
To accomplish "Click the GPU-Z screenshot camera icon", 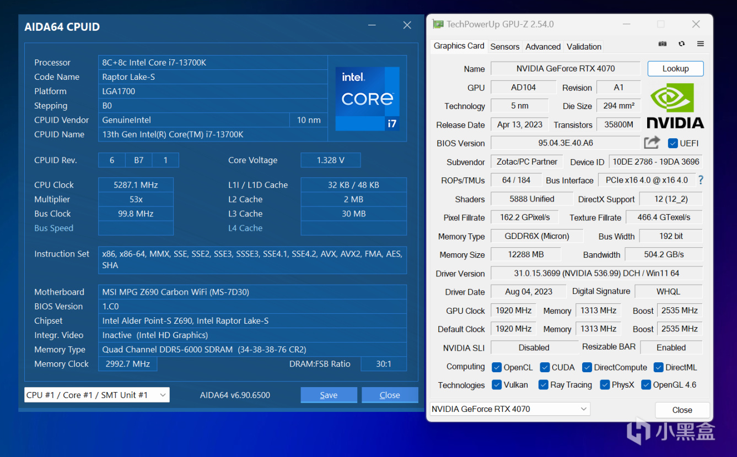I will click(663, 44).
